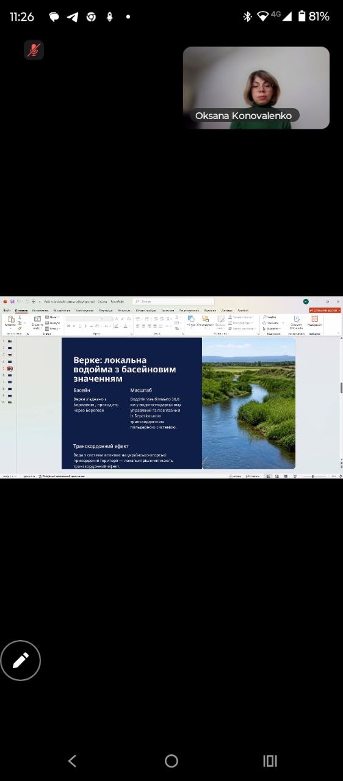Click the river photo on slide
343x781 pixels.
[248, 403]
